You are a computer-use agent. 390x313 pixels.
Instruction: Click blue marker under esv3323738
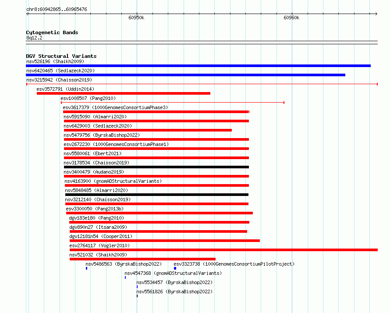tap(175, 268)
